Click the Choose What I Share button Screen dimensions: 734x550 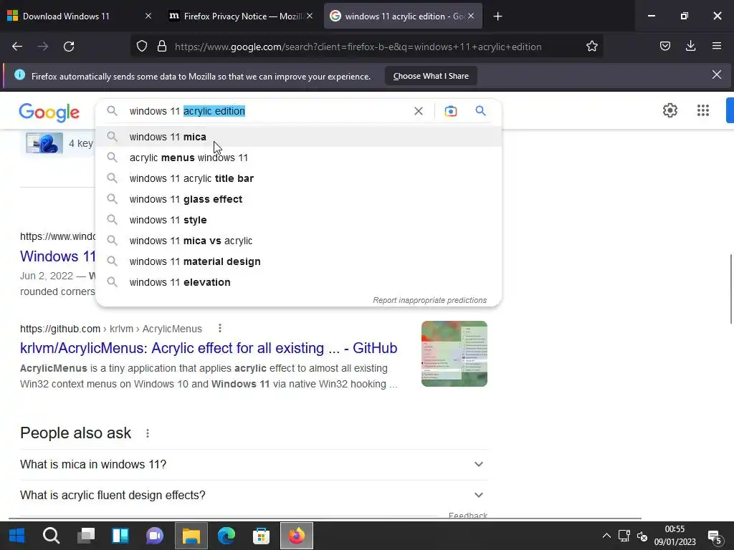[x=431, y=76]
